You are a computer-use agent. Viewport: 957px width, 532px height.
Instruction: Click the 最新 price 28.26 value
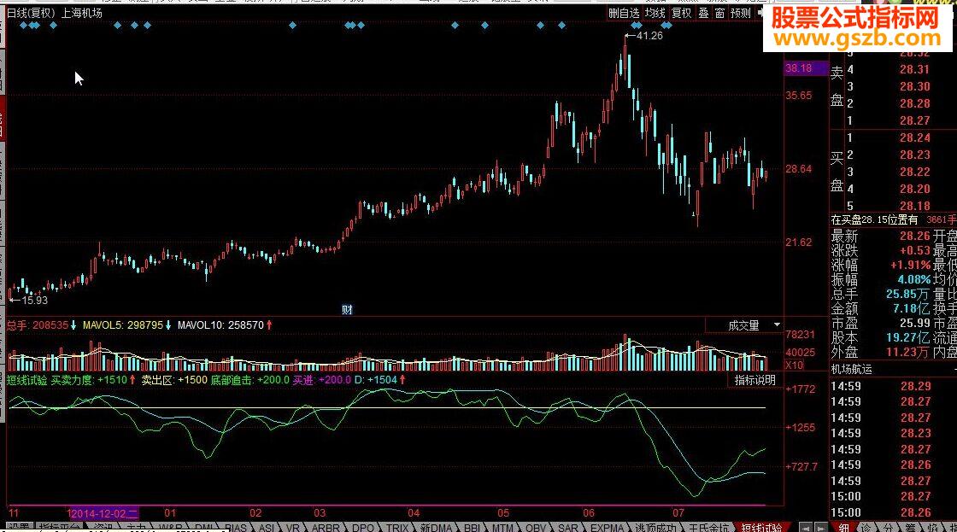tap(915, 236)
